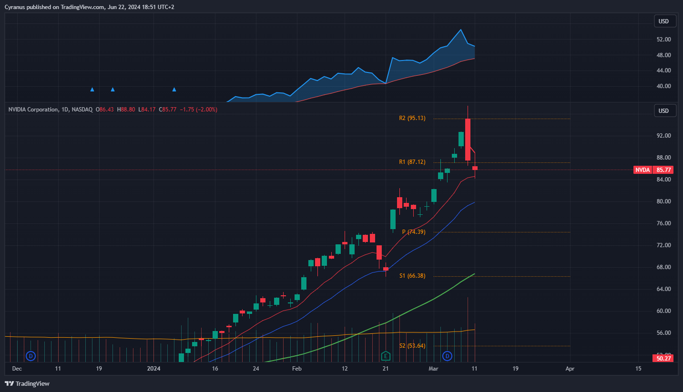Click the close value C85.77
Viewport: 683px width, 392px height.
(167, 110)
